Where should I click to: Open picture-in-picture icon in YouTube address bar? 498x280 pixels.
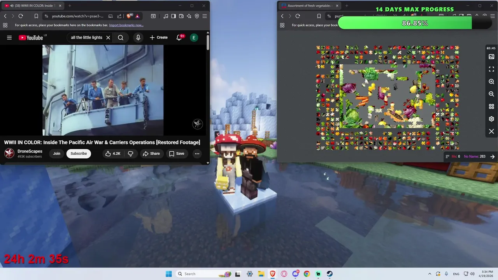[x=110, y=16]
